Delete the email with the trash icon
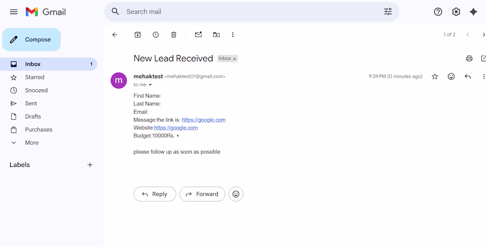Image resolution: width=486 pixels, height=247 pixels. pyautogui.click(x=174, y=35)
